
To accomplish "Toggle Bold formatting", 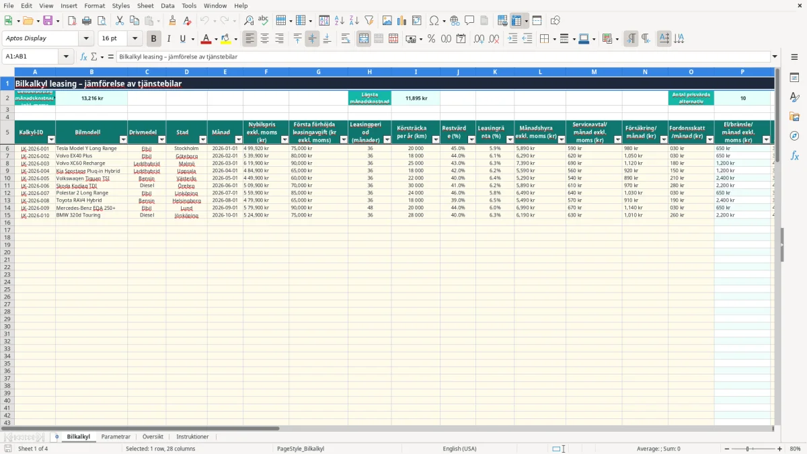I will pos(154,39).
